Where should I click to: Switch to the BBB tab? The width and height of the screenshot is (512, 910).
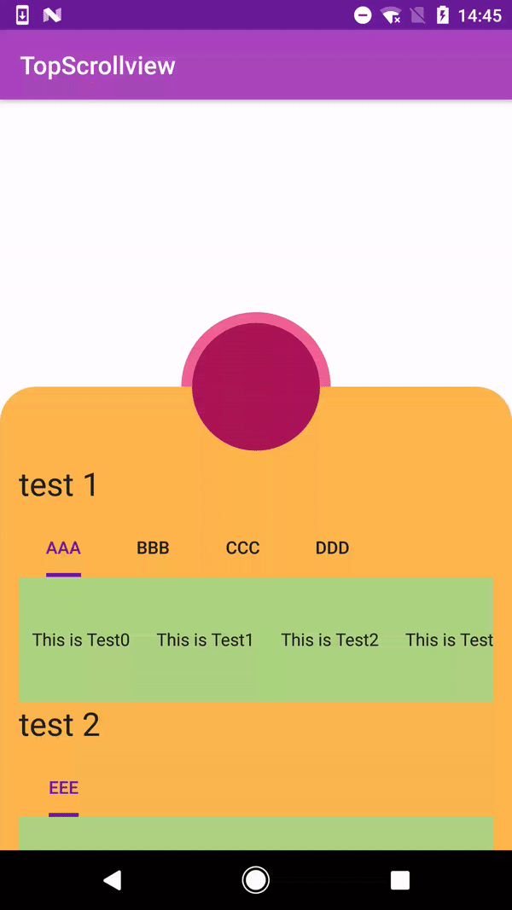point(153,548)
